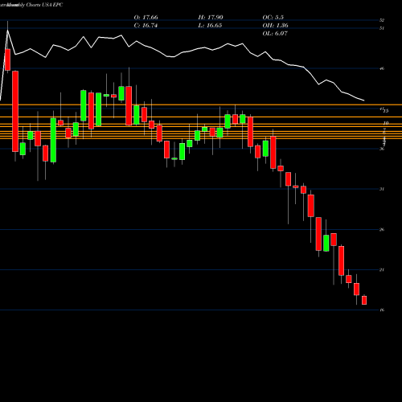
Task: Click the price axis label '21'
Action: [x=382, y=270]
